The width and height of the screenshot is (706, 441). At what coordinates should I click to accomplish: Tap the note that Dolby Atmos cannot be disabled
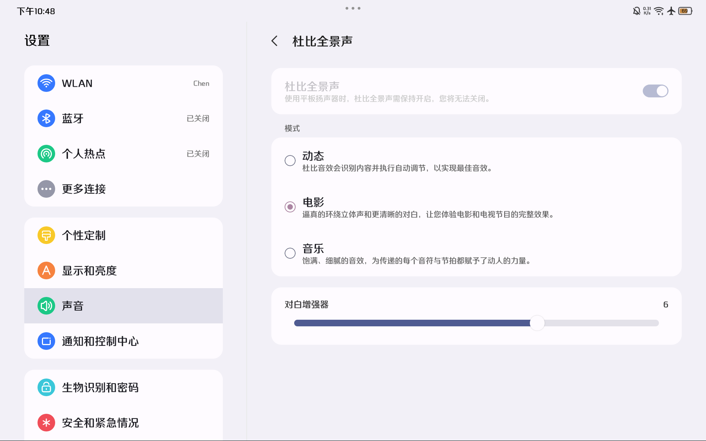[x=387, y=98]
